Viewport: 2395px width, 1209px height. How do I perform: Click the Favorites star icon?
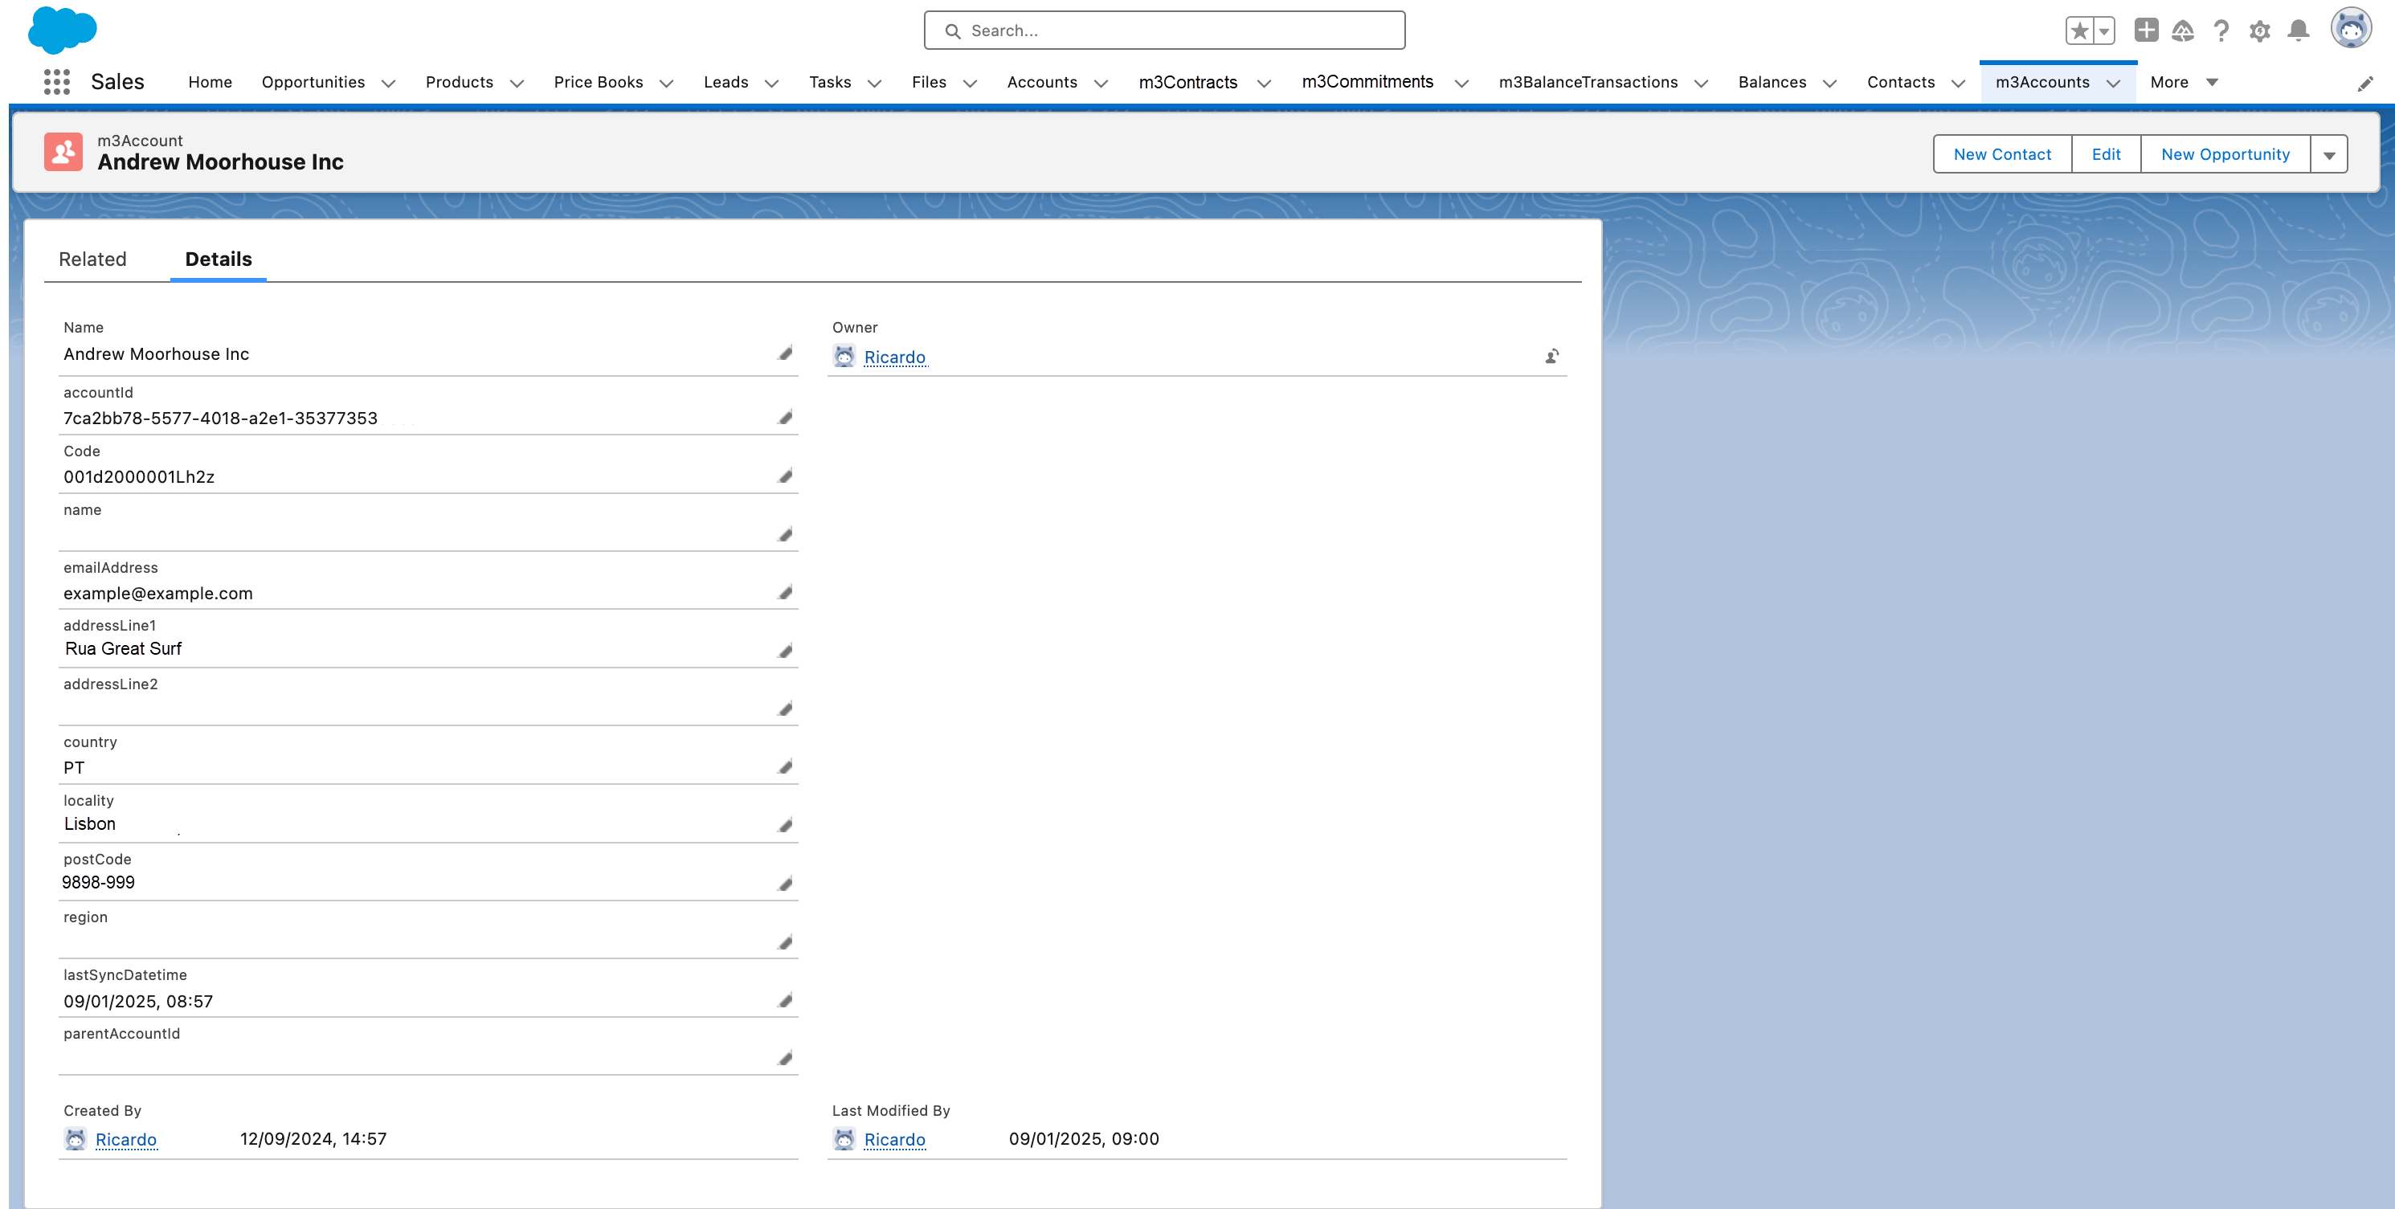2079,31
